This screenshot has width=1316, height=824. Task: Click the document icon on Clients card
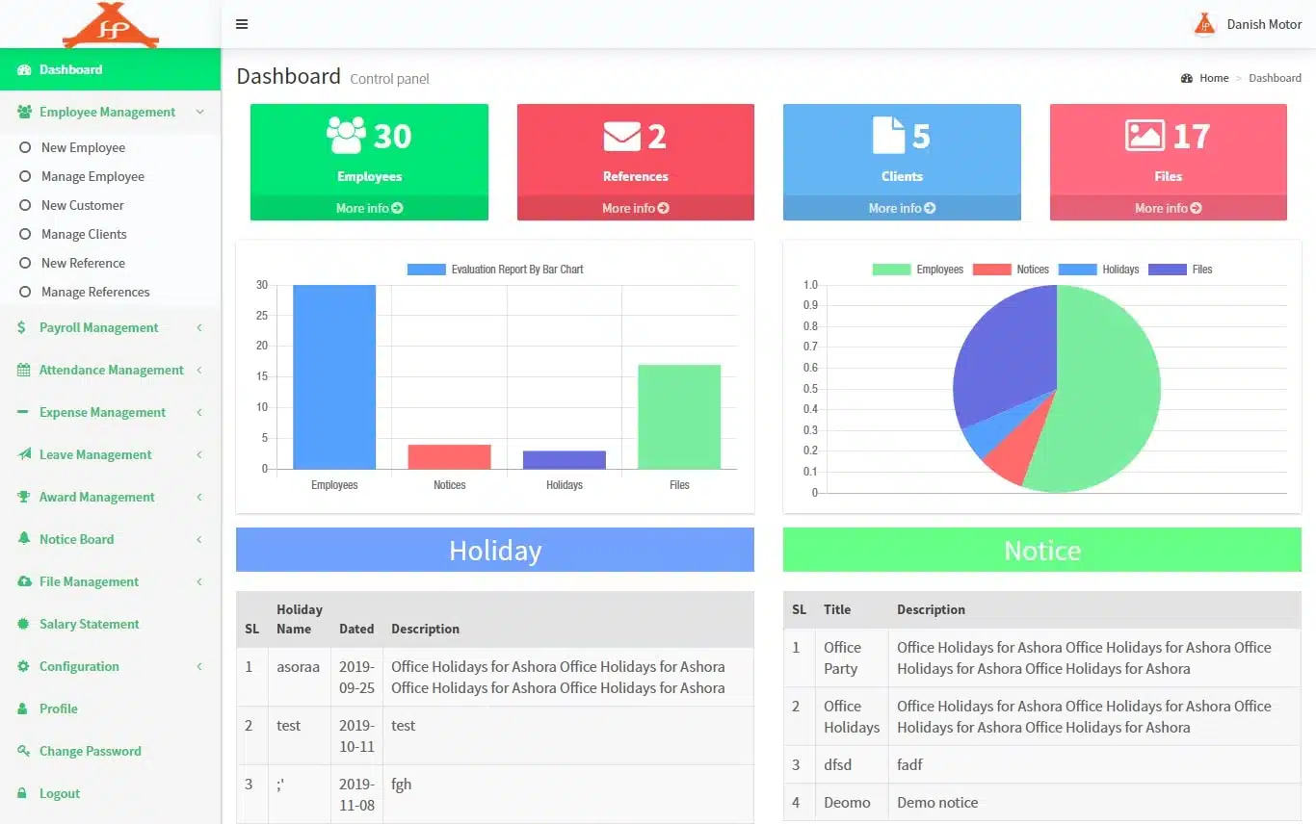point(888,136)
